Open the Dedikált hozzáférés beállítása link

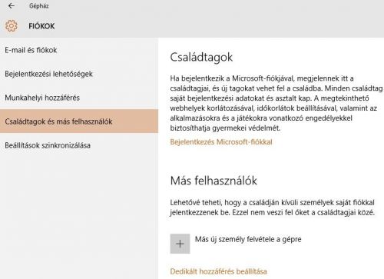218,271
